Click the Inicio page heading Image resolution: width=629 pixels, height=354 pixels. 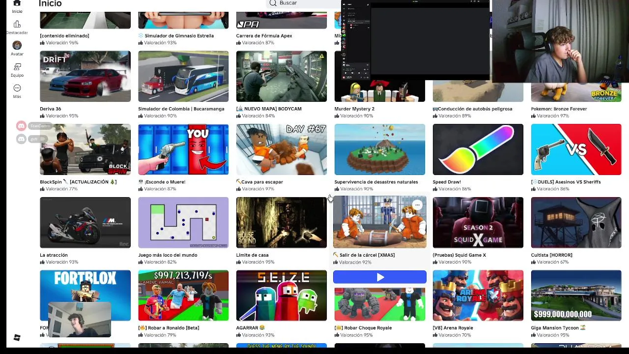[x=50, y=3]
